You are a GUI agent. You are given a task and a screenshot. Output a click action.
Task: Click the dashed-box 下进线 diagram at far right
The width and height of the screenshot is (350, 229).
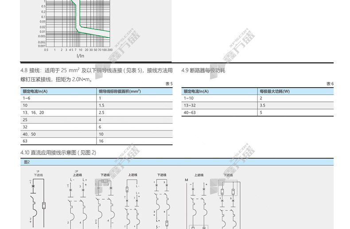click(x=228, y=199)
